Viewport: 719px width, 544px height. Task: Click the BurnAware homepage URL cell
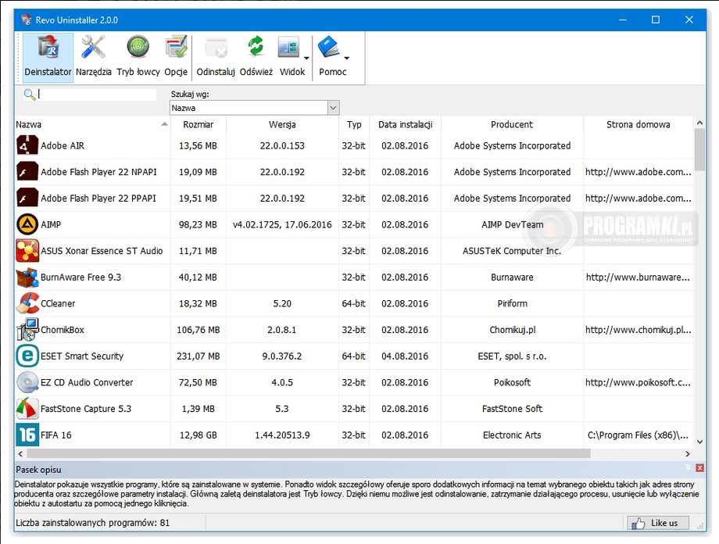click(638, 277)
